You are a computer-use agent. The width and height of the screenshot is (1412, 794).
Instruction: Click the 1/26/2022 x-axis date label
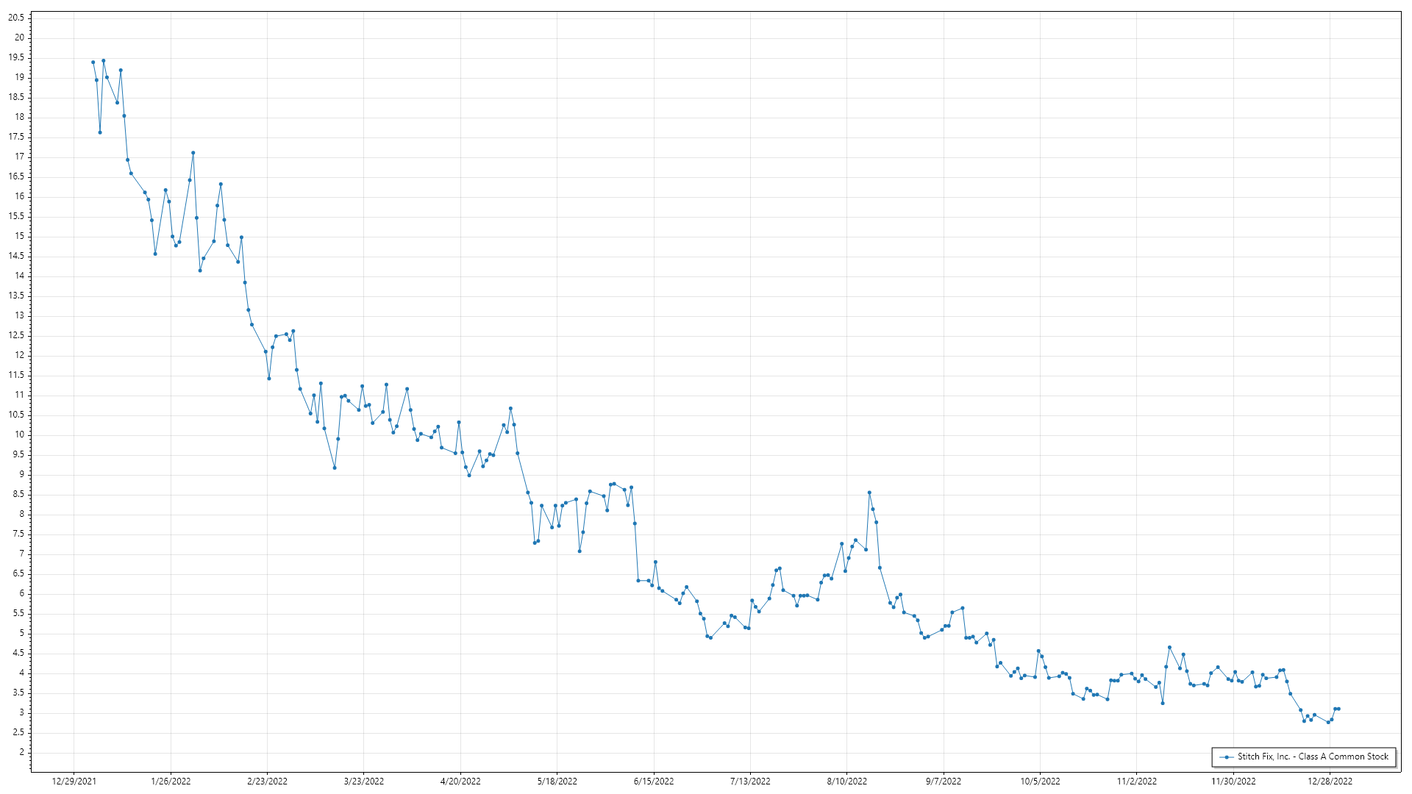pyautogui.click(x=171, y=781)
